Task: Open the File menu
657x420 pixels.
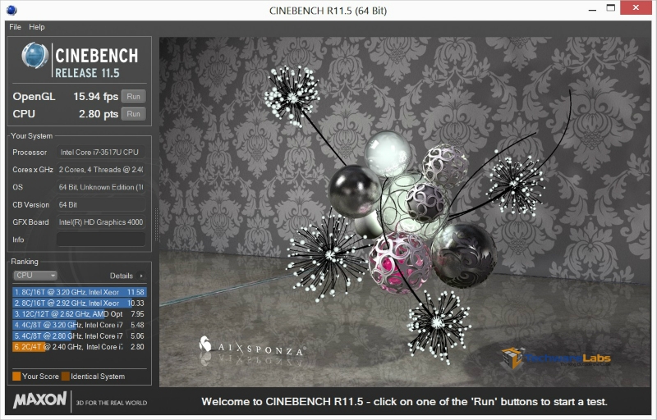Action: 15,27
